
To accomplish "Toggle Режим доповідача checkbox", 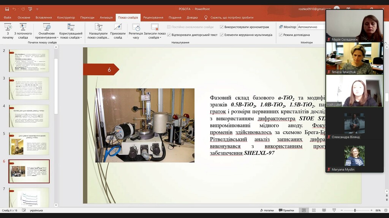I will click(281, 35).
